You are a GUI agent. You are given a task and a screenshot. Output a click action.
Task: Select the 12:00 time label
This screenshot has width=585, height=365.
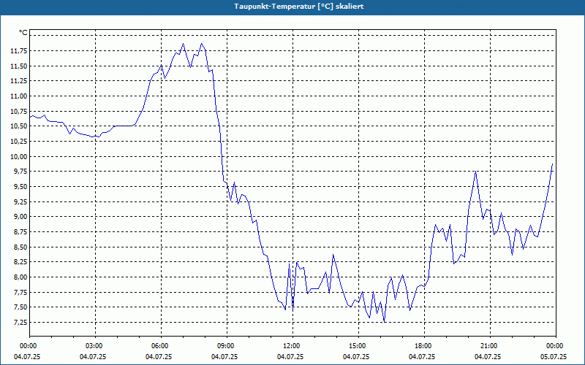[x=292, y=346]
